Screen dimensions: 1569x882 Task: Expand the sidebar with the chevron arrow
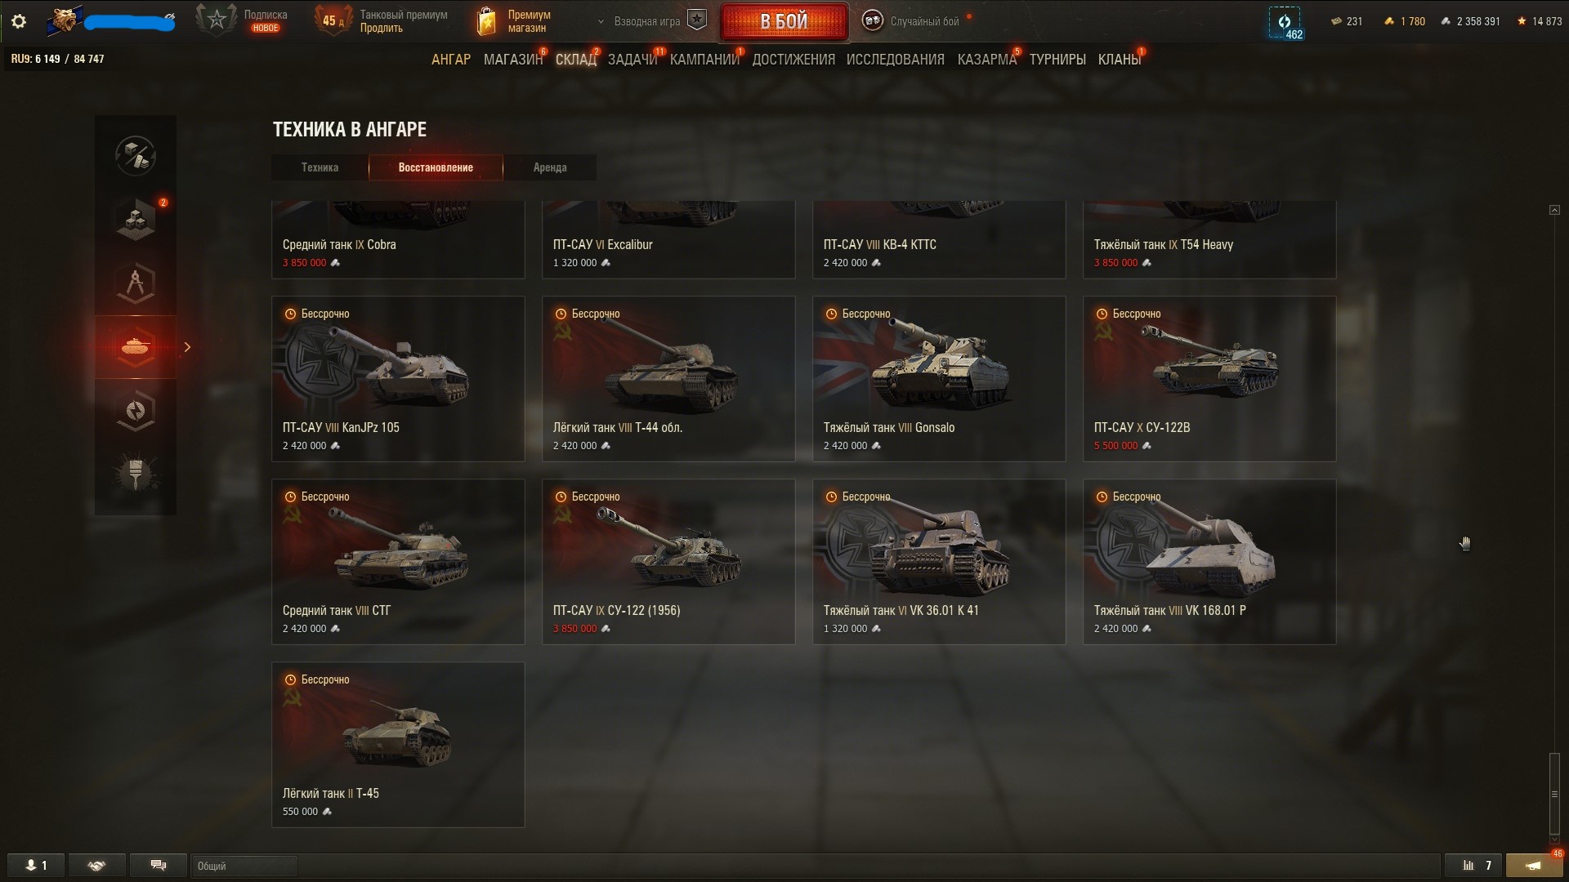pyautogui.click(x=187, y=347)
